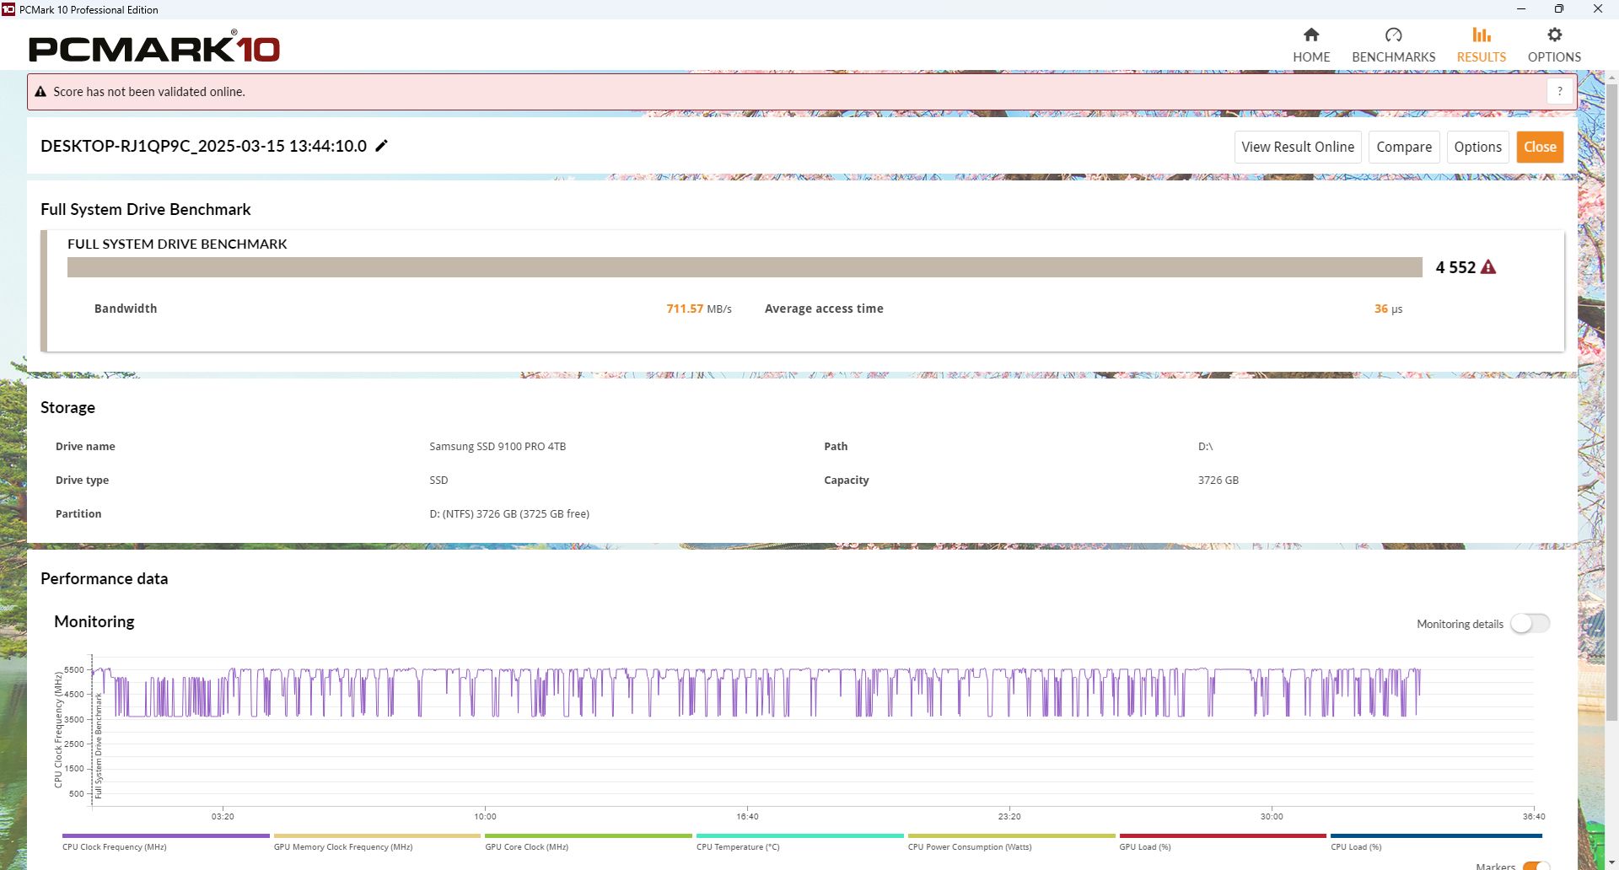Click the capacity value 3726 GB

click(1218, 480)
